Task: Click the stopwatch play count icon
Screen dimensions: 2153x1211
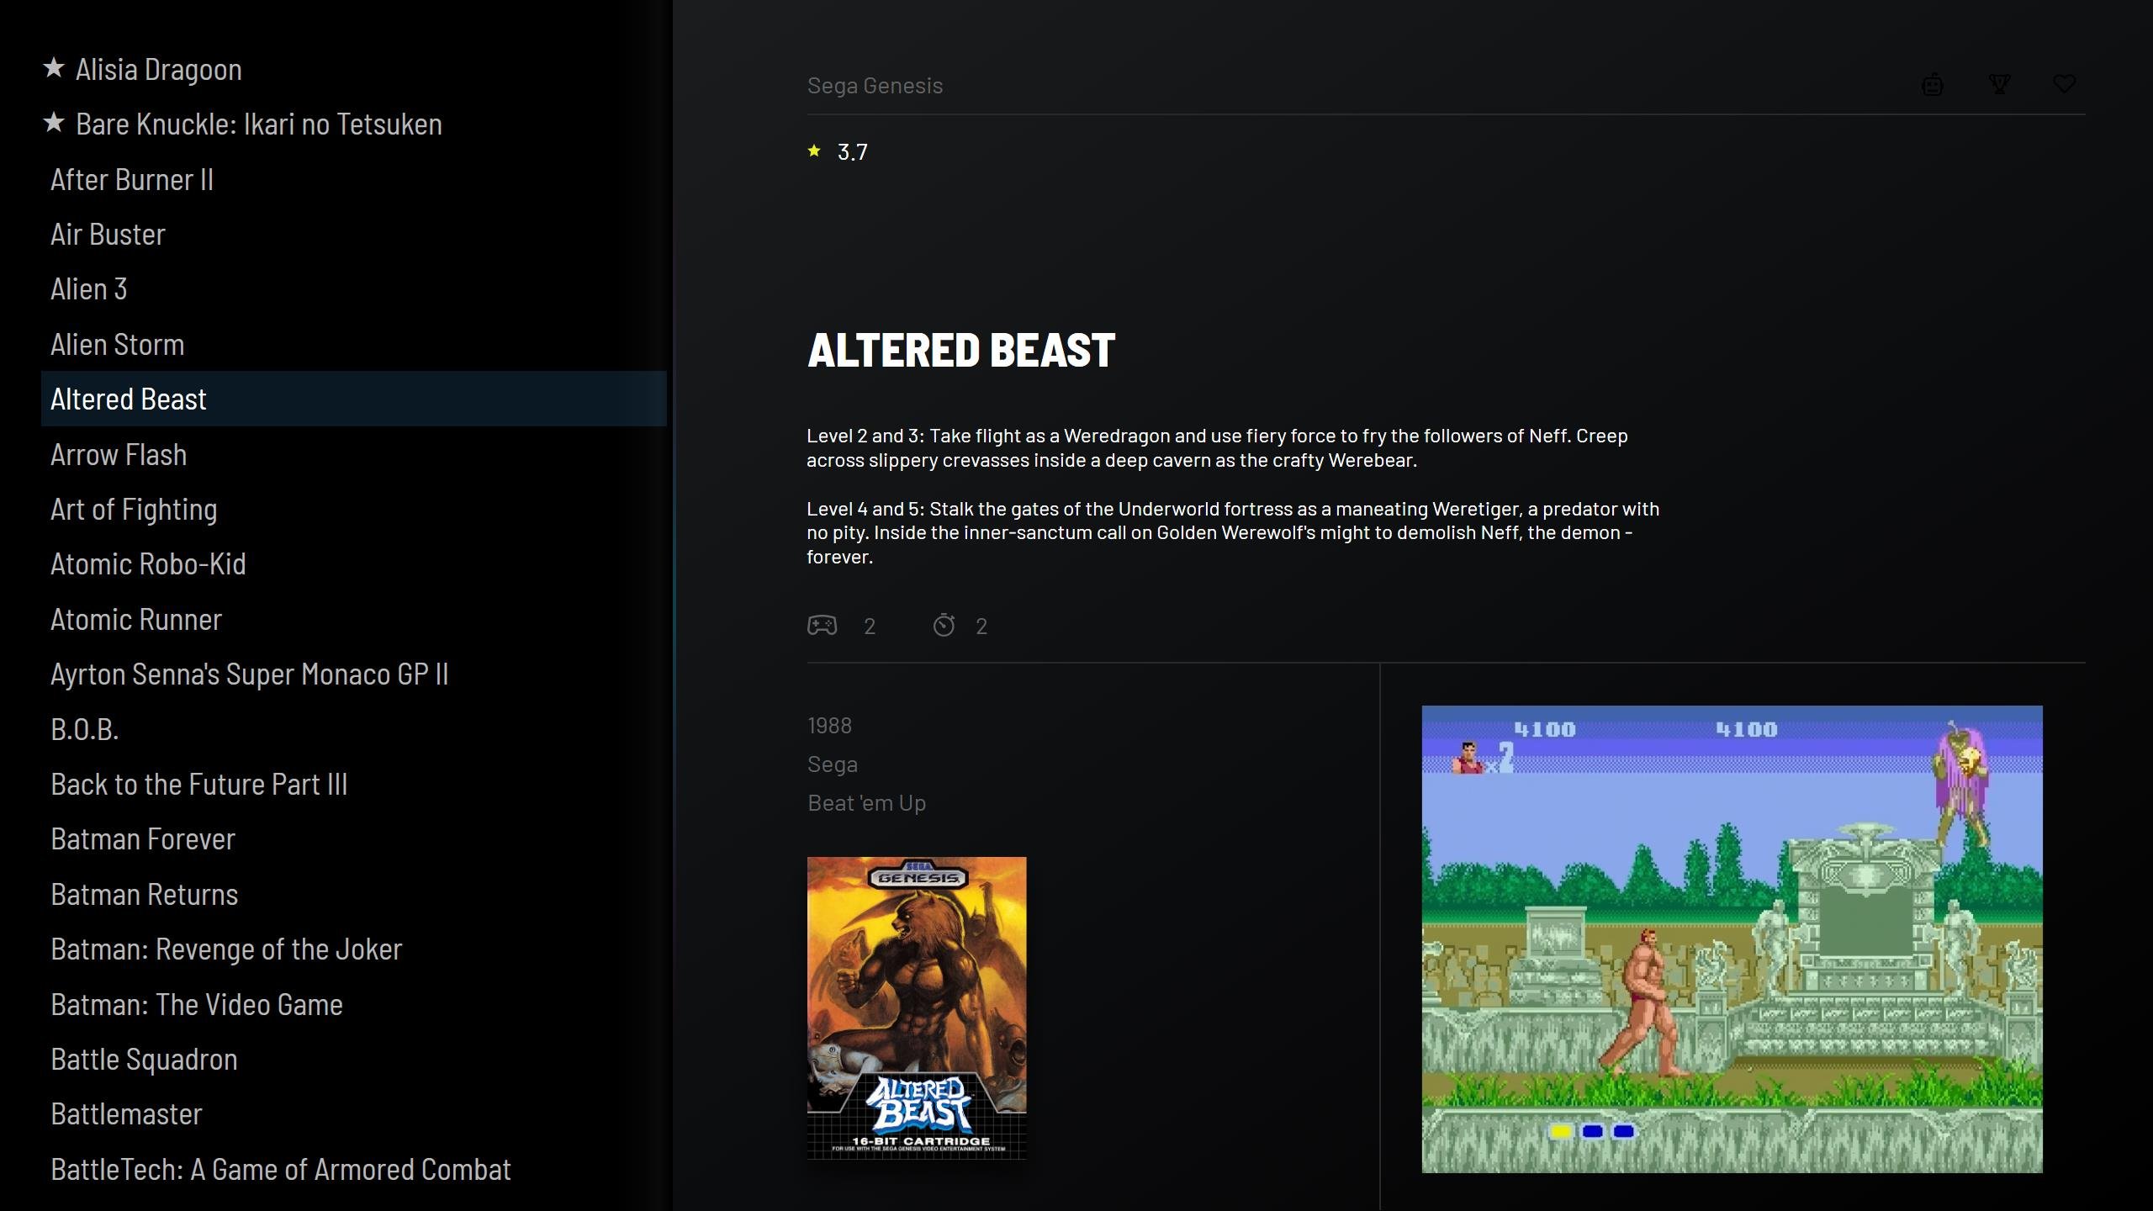Action: [944, 626]
